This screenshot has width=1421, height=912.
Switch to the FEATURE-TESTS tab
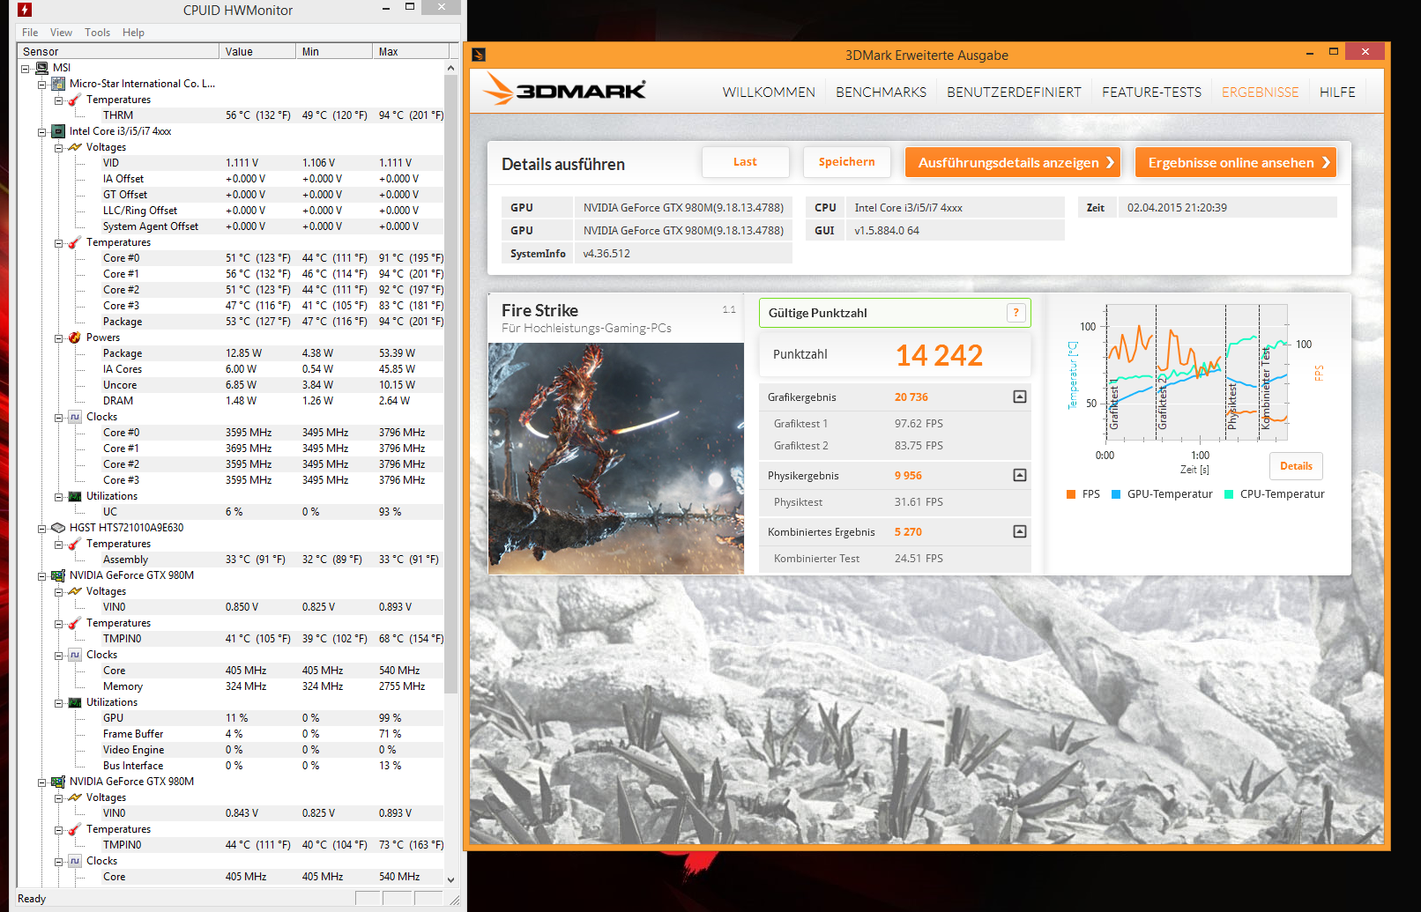pos(1151,92)
